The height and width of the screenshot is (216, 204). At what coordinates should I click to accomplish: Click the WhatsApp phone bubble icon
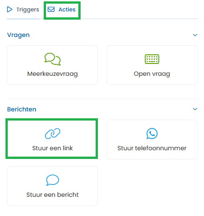152,133
